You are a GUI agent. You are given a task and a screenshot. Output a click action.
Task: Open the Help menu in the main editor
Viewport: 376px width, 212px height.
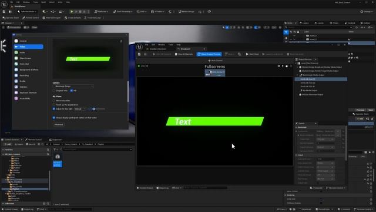68,2
